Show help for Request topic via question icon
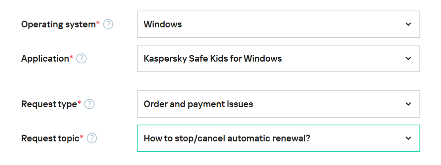Screen dimensions: 441x165 pyautogui.click(x=92, y=138)
